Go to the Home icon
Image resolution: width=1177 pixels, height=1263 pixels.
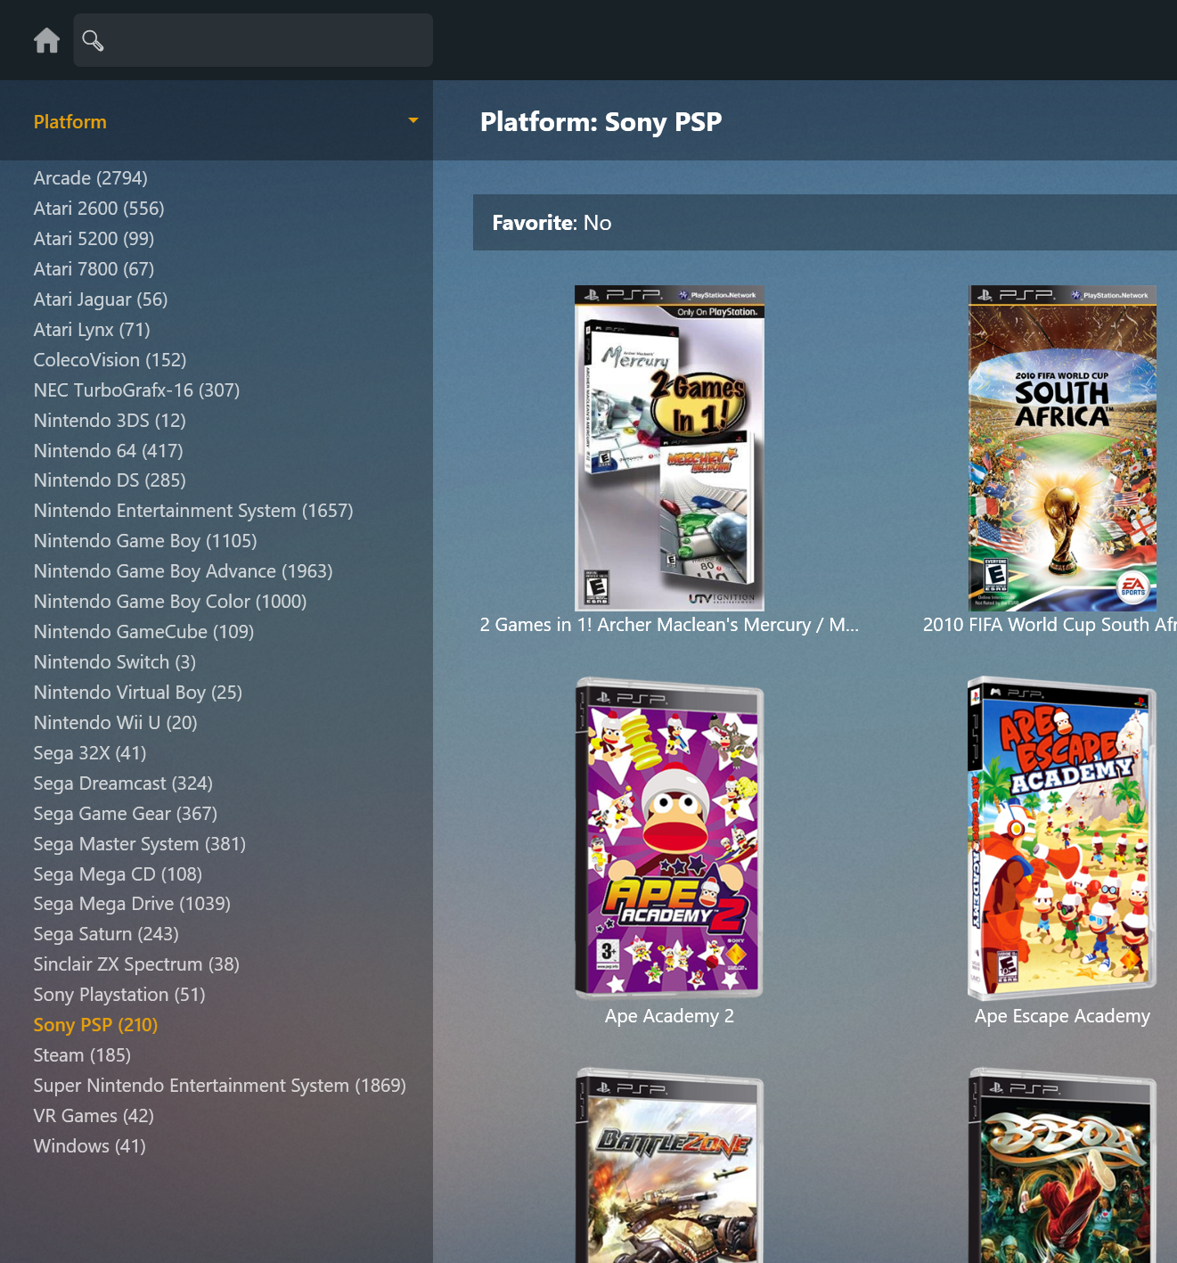(46, 40)
